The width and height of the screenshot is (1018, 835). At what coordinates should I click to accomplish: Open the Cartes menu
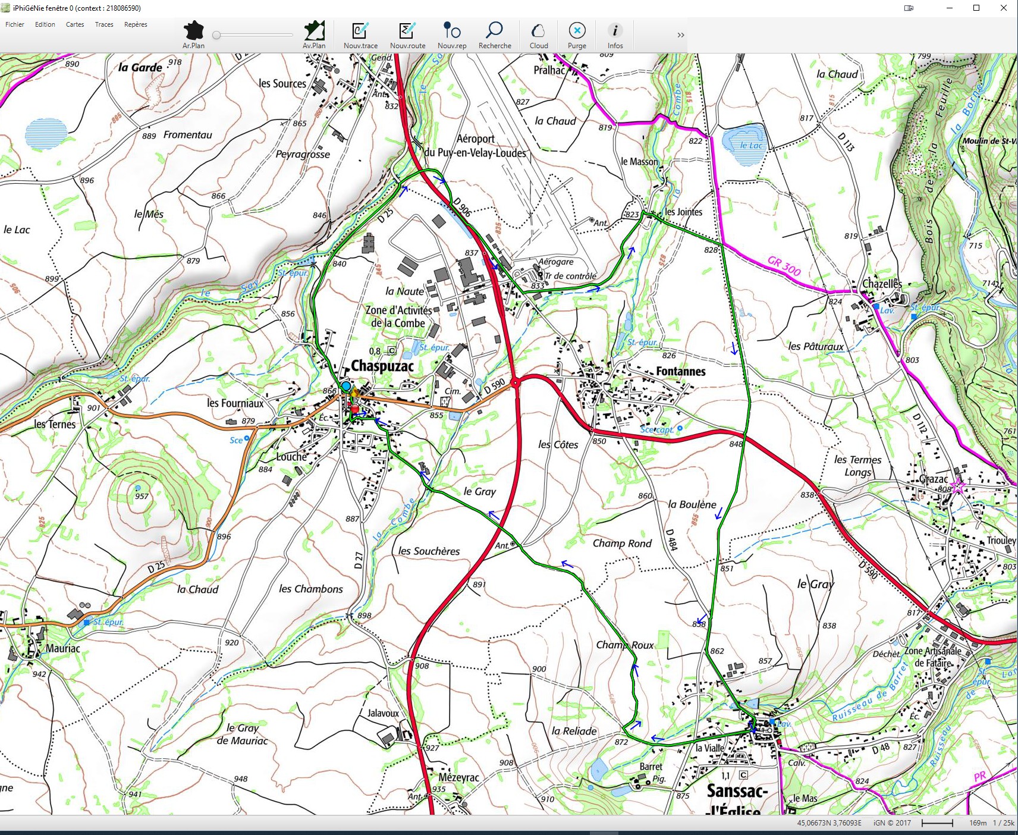point(75,24)
